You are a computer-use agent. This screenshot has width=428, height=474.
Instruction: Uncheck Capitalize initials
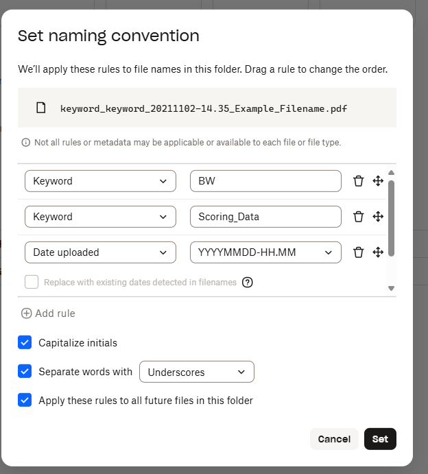click(x=25, y=342)
